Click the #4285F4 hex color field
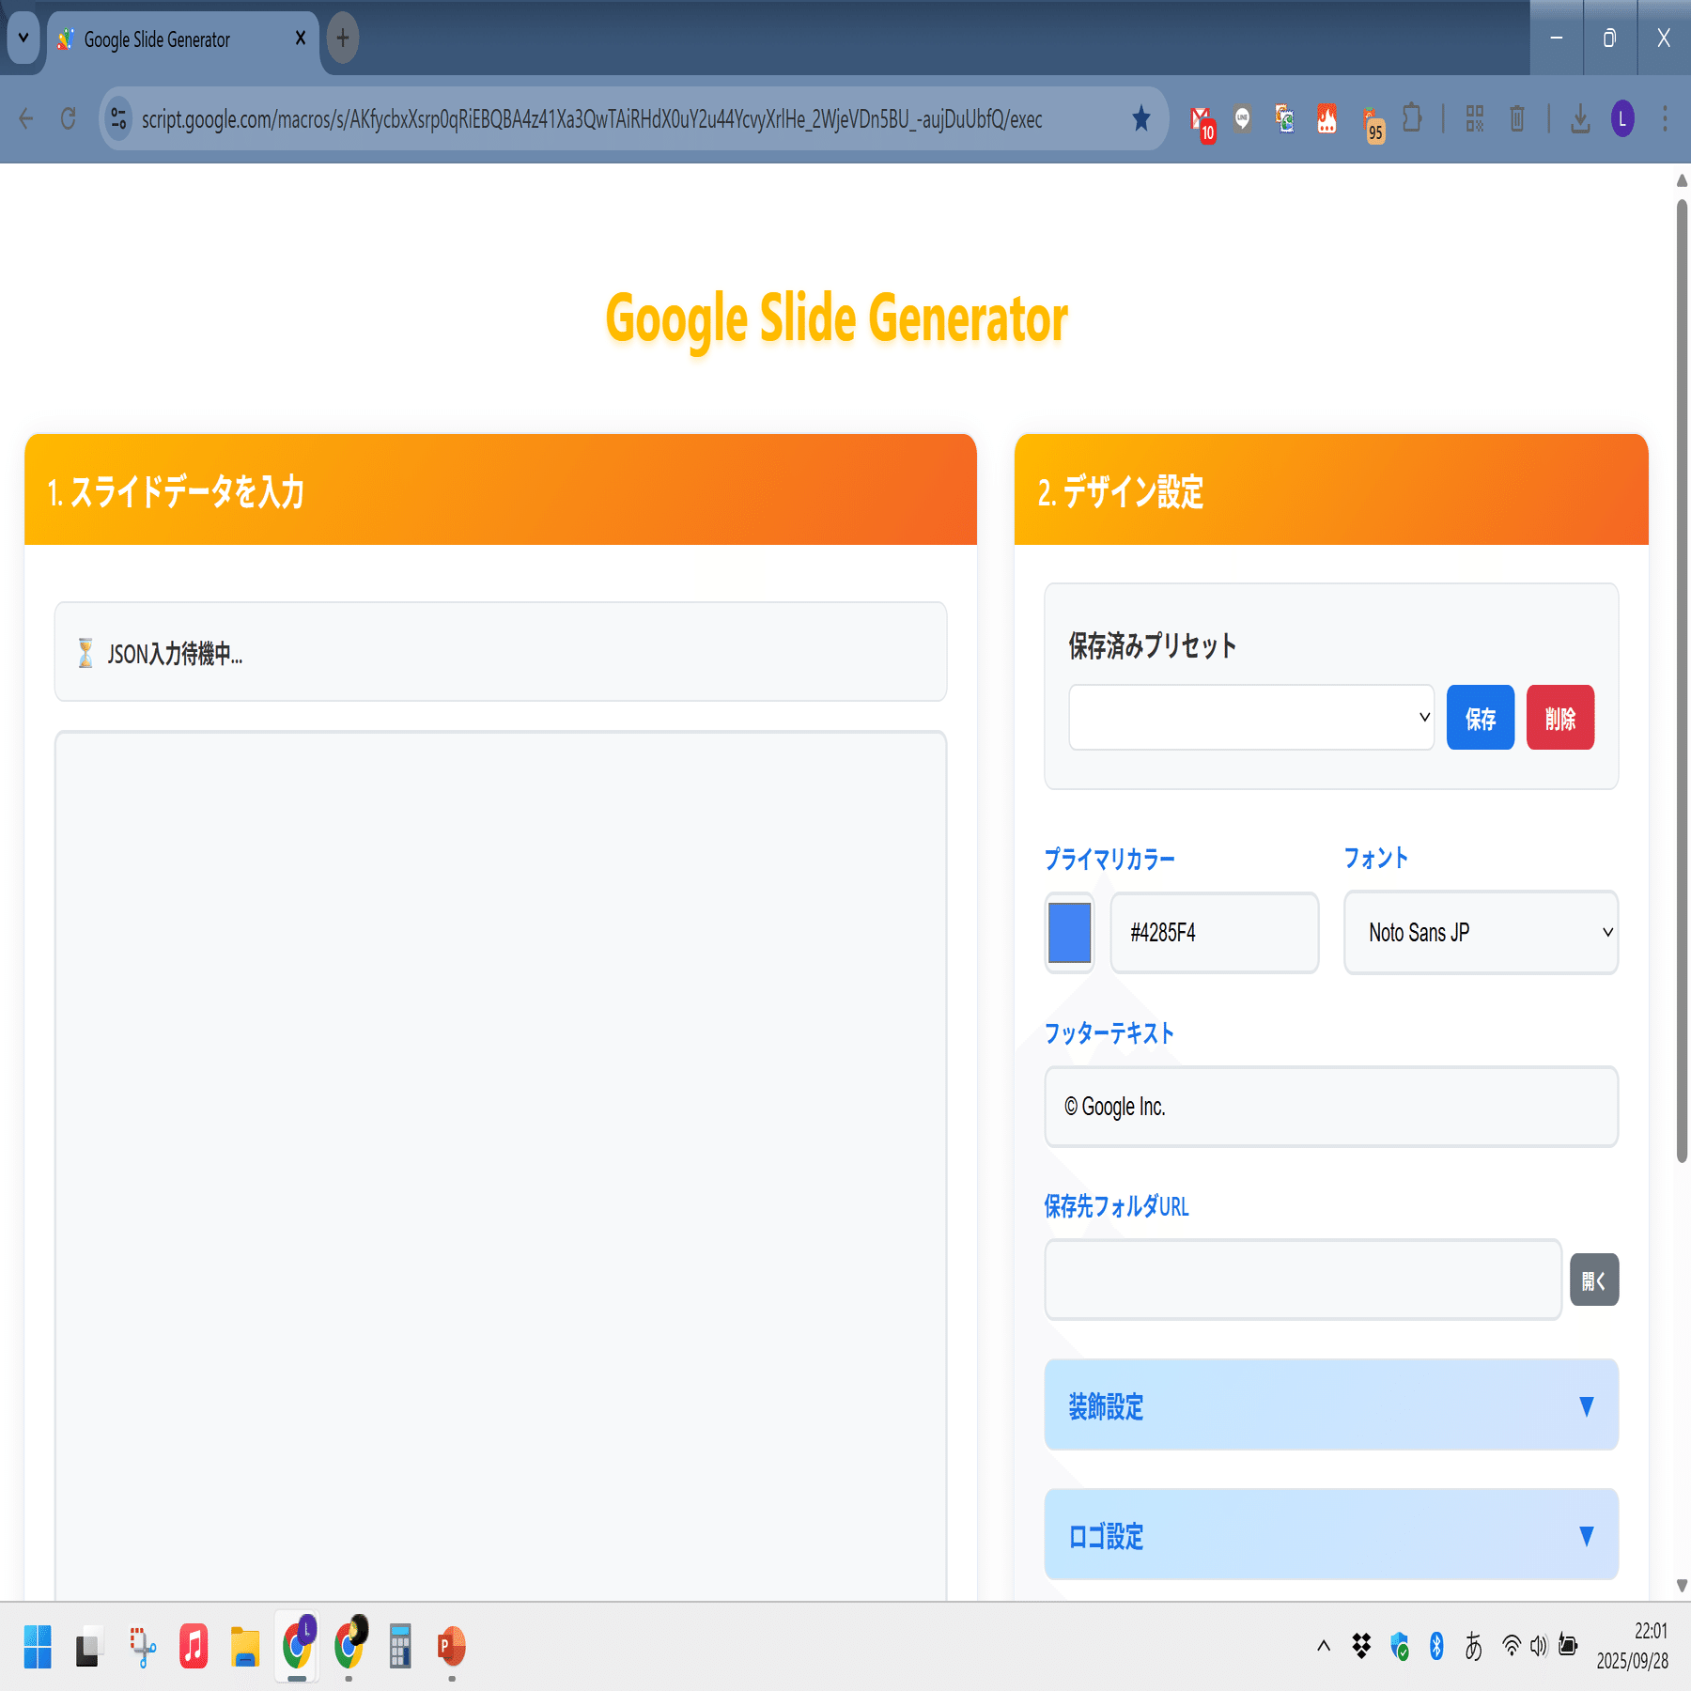 click(x=1215, y=933)
